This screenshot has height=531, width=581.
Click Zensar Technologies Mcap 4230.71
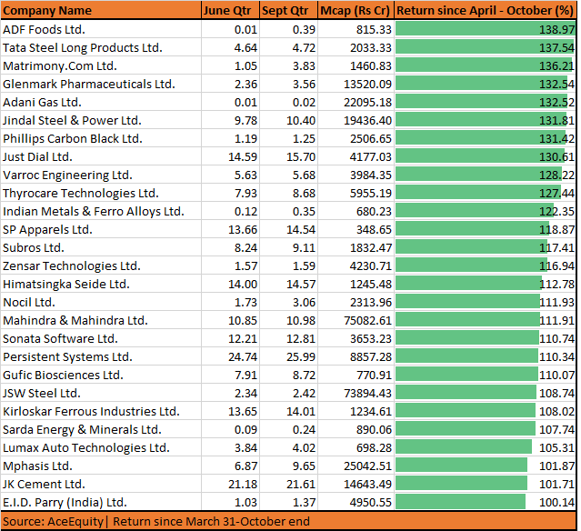pos(371,265)
